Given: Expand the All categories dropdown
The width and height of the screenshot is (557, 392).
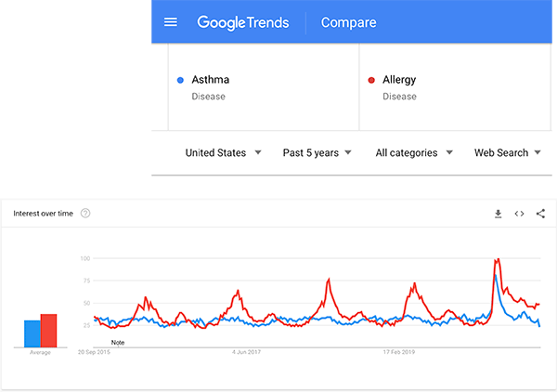Looking at the screenshot, I should tap(414, 152).
